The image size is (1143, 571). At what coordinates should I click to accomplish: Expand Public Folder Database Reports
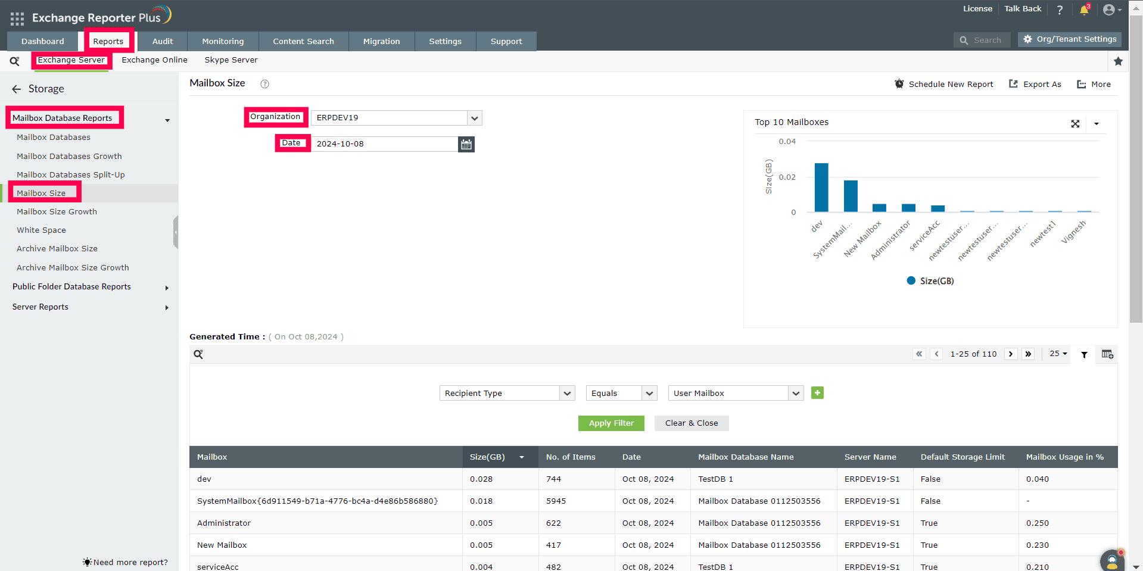167,288
